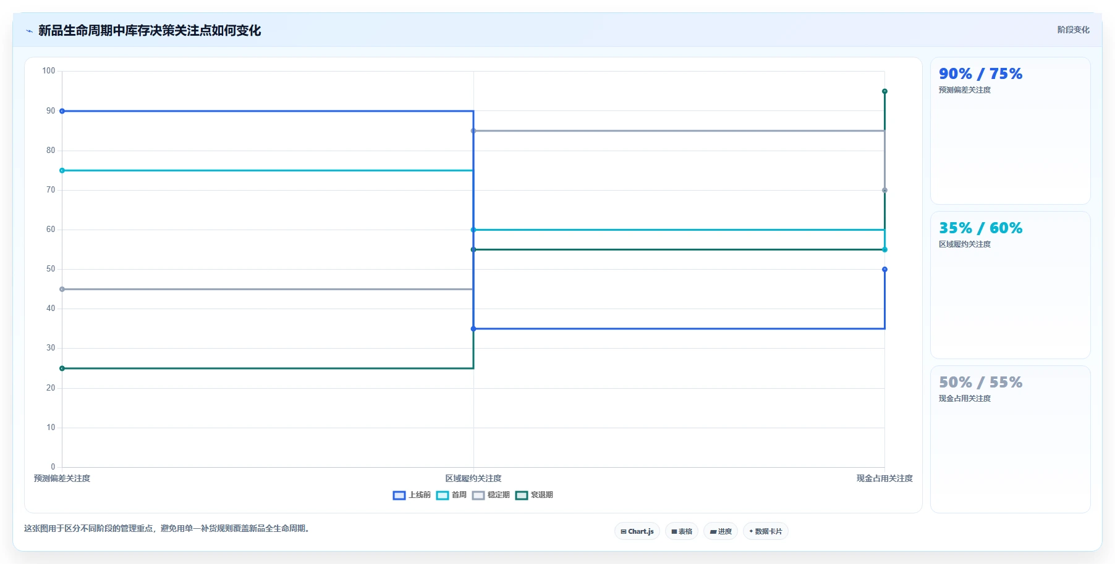
Task: Hide the 稳定期 legend series
Action: point(491,495)
